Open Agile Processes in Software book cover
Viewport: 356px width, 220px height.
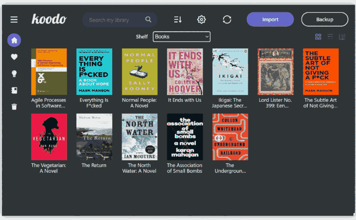pos(49,72)
